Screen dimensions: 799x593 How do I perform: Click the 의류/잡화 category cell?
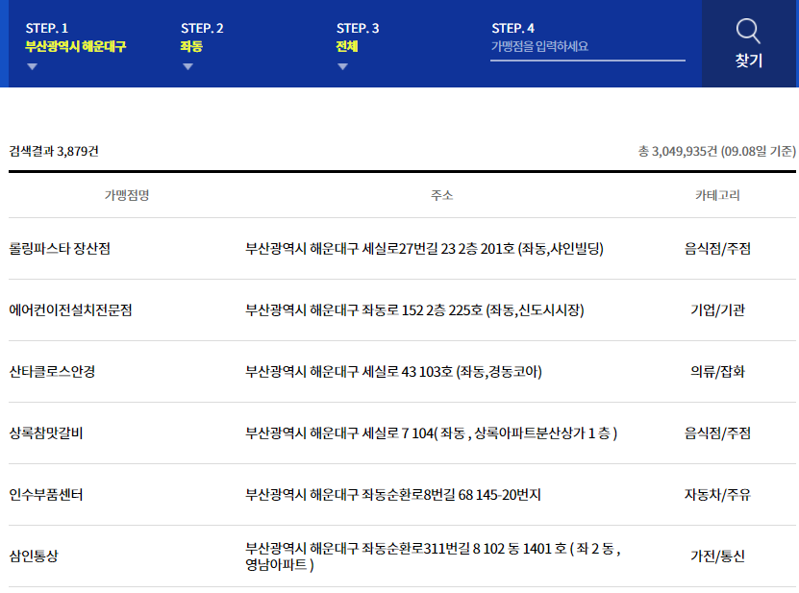(x=717, y=371)
